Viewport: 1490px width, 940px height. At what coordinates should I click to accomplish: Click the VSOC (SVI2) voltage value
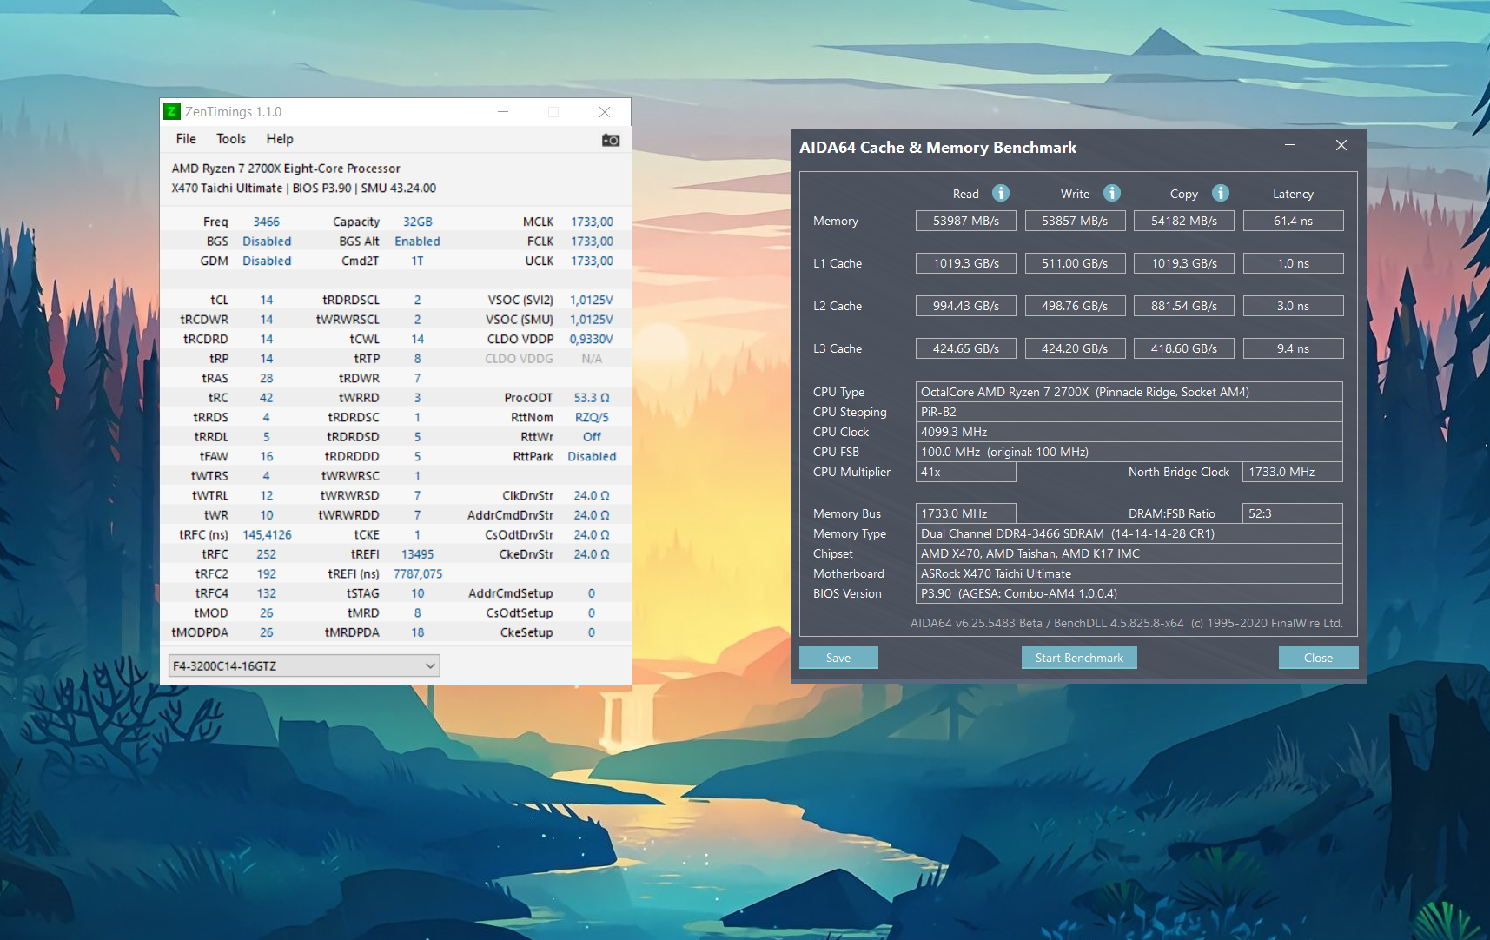[x=592, y=300]
